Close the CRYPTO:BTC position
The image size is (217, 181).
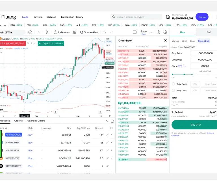pyautogui.click(x=112, y=158)
